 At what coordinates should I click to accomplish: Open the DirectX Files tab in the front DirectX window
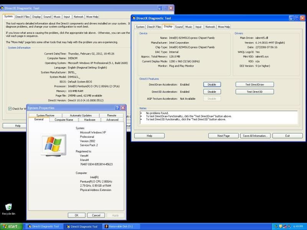point(154,27)
